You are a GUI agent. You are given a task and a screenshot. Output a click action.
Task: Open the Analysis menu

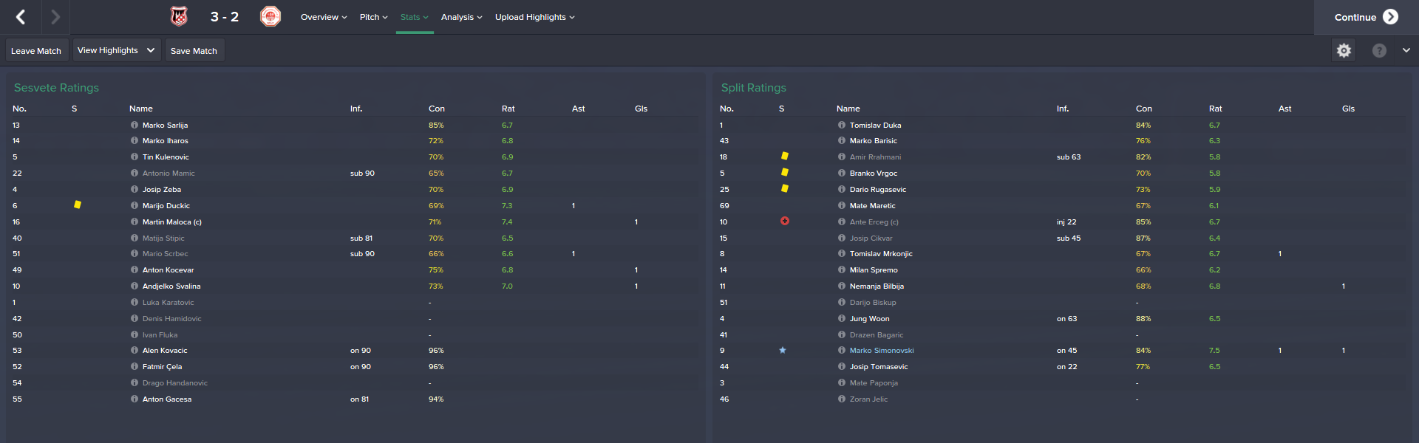(461, 17)
